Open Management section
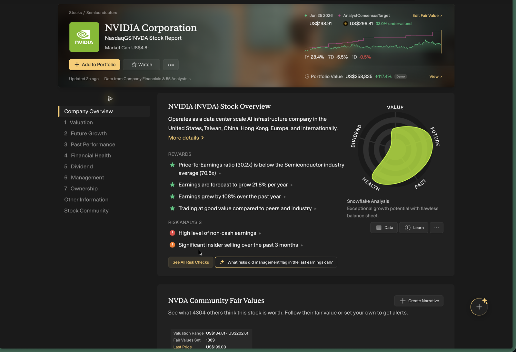Screen dimensions: 516x352 (84, 177)
